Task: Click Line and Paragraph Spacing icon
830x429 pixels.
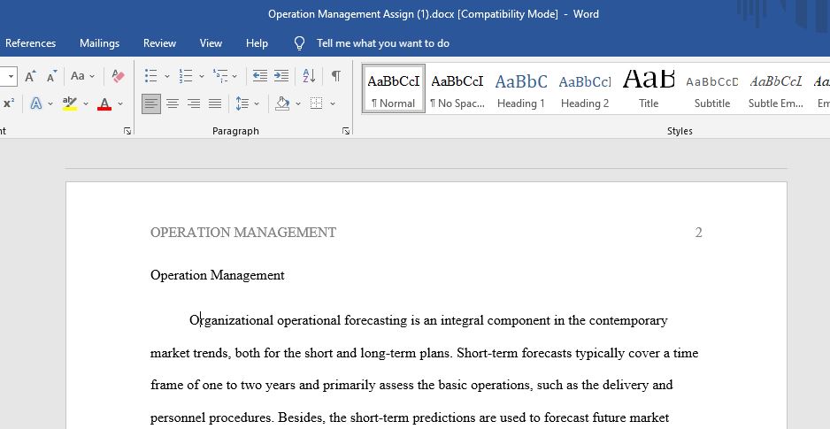Action: [242, 103]
